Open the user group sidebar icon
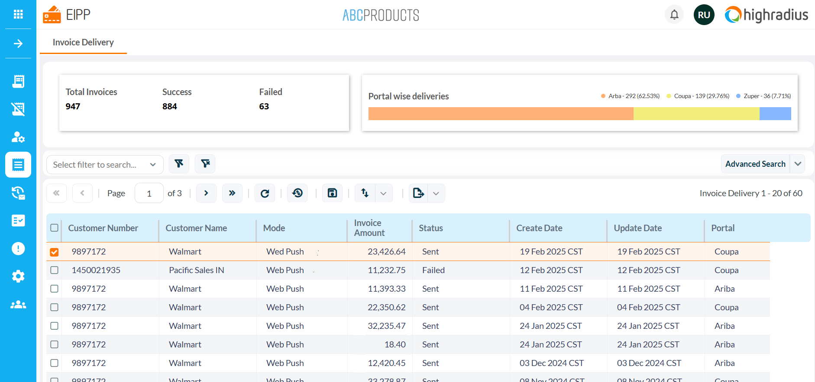Screen dimensions: 815x382 pos(18,305)
